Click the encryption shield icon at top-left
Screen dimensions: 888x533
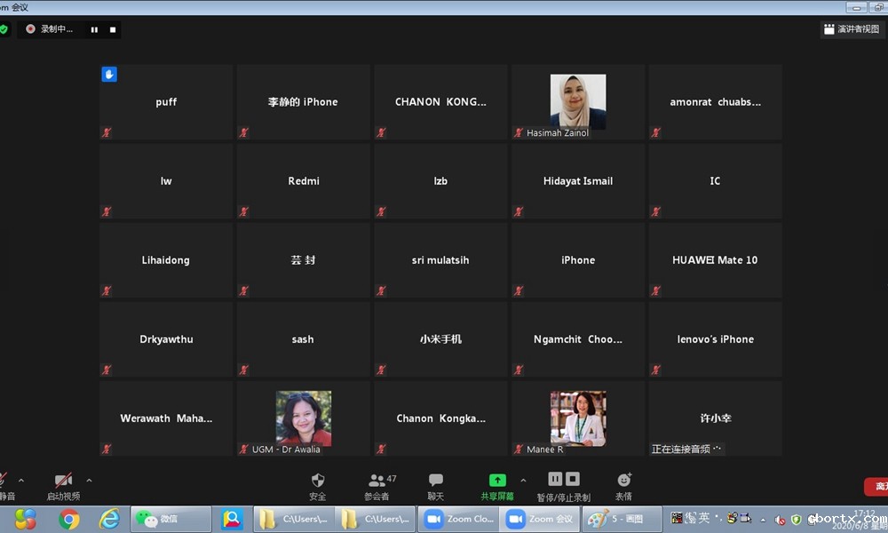(x=4, y=29)
